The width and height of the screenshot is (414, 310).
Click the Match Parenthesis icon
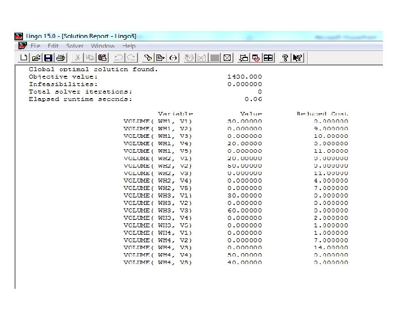point(173,57)
